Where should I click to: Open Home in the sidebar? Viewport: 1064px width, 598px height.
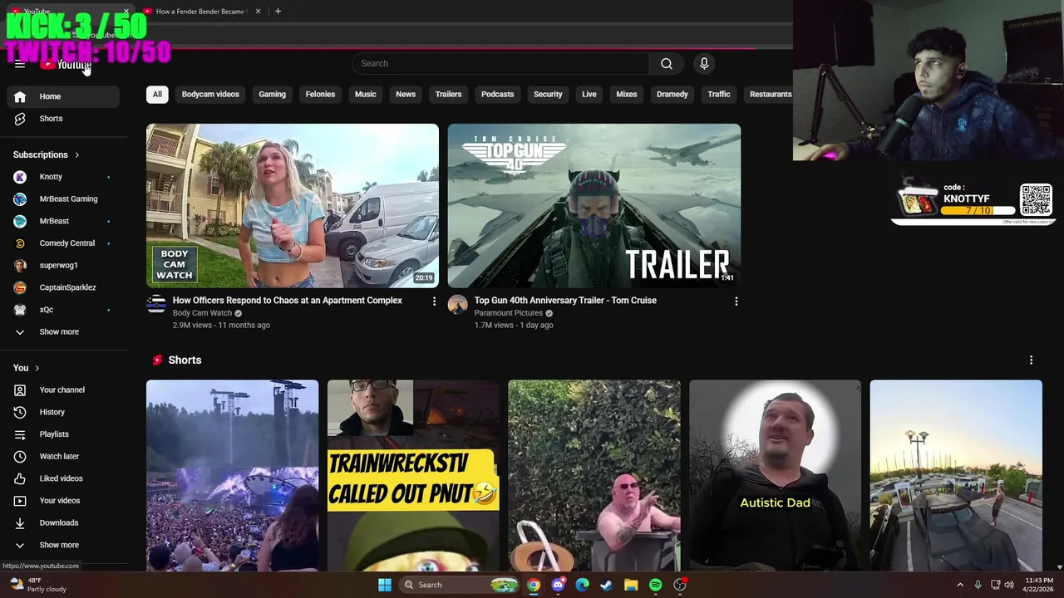click(63, 96)
